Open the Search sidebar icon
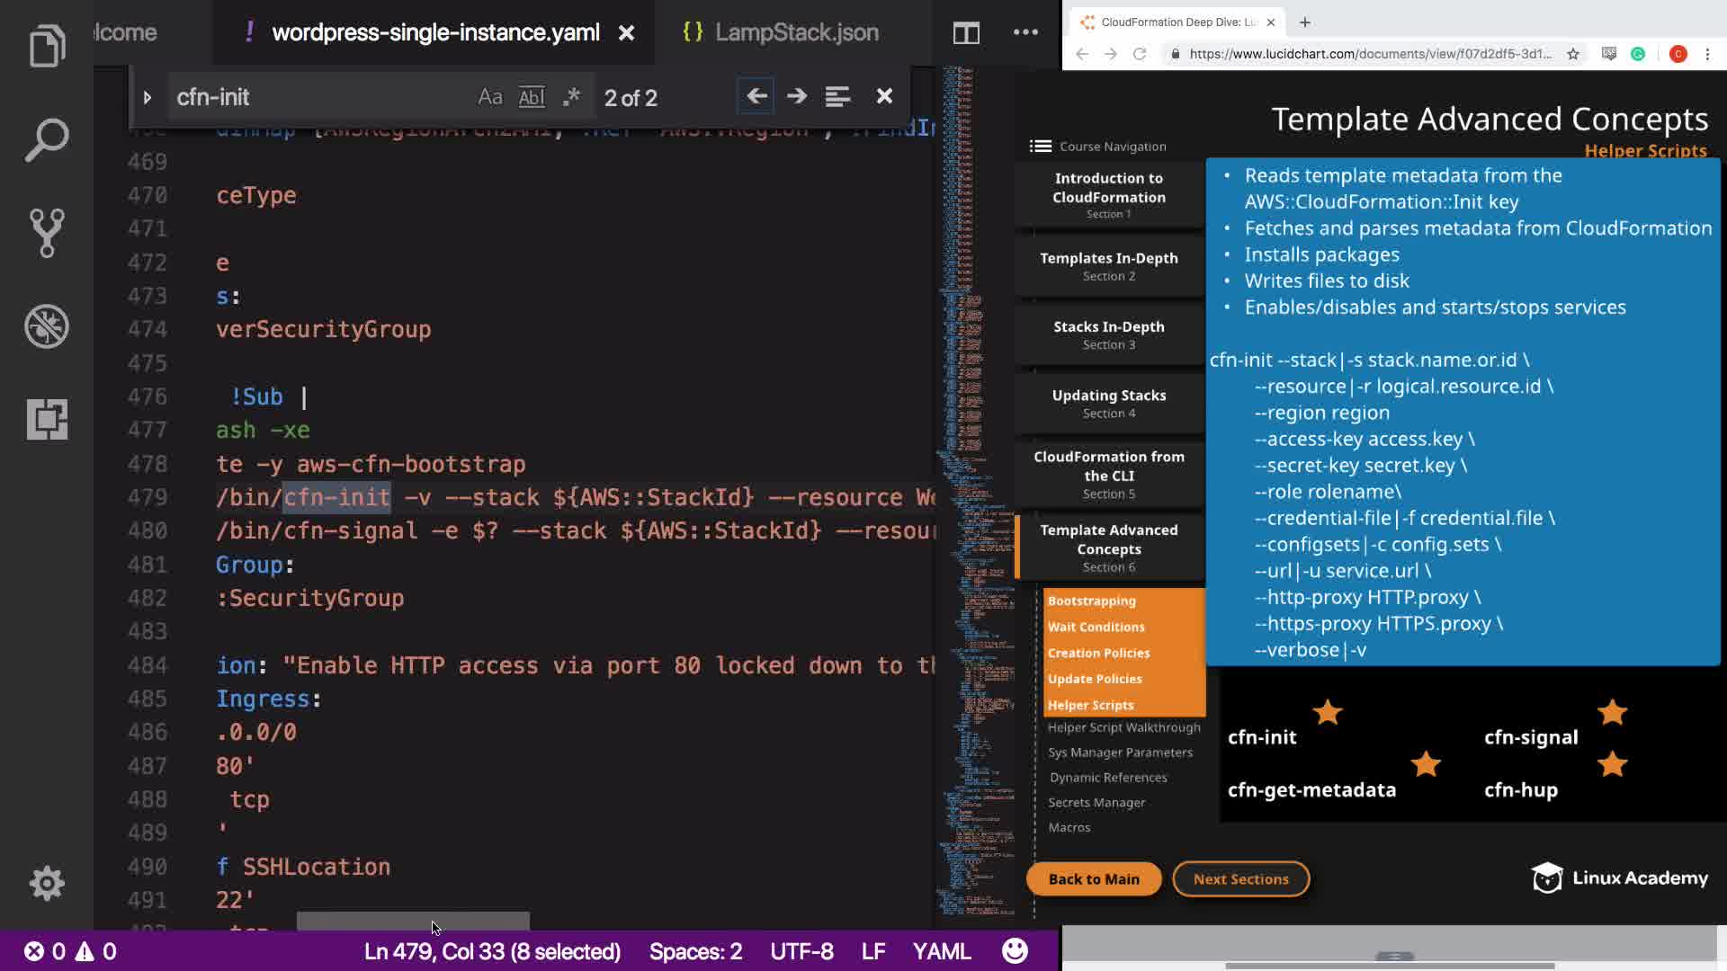The width and height of the screenshot is (1727, 971). [47, 139]
